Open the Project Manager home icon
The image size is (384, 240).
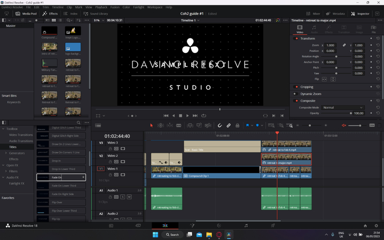tap(365, 226)
